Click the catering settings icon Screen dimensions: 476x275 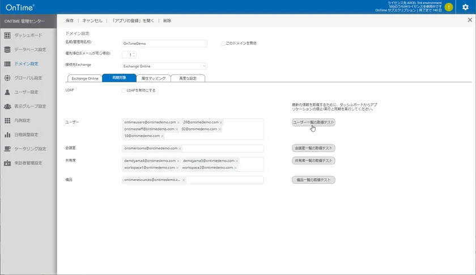point(7,149)
